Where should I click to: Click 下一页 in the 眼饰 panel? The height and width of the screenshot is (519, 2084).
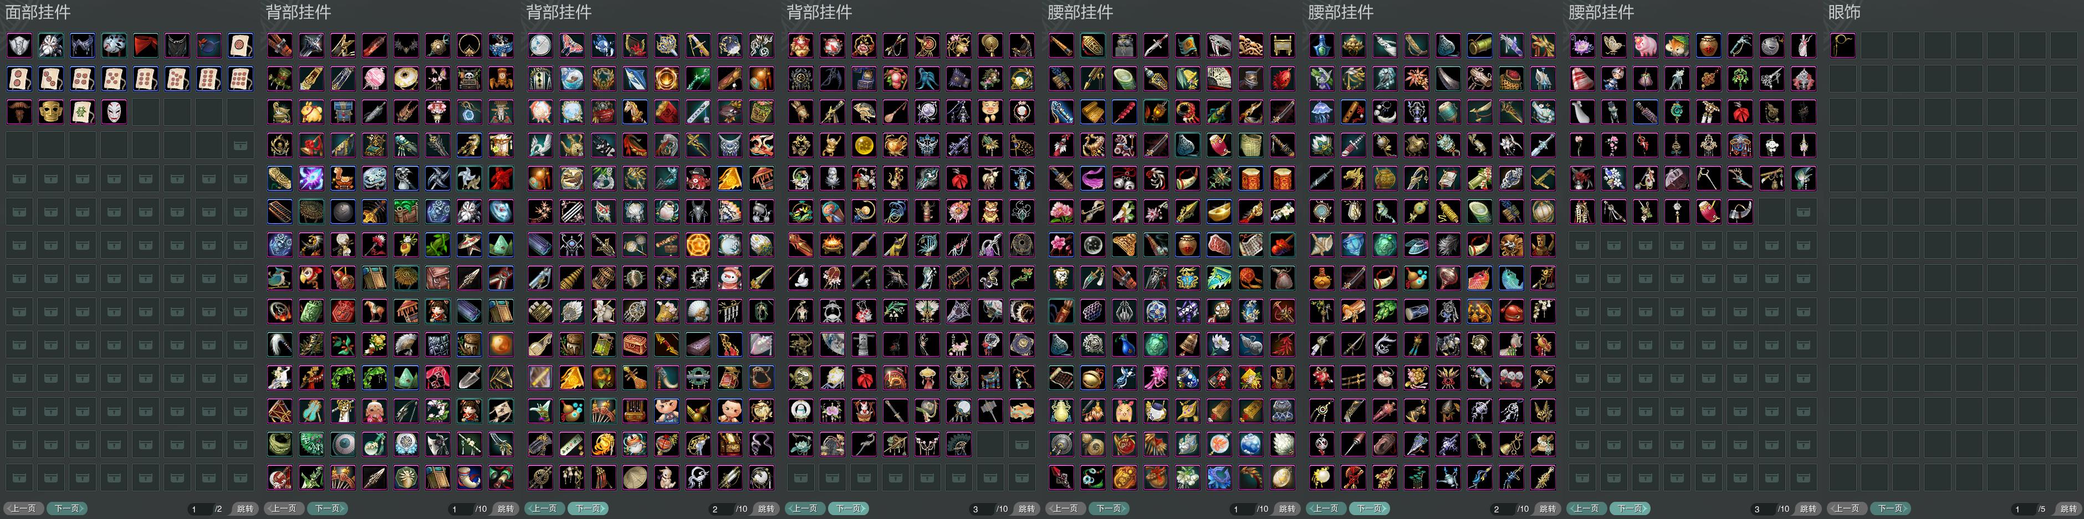coord(1890,508)
